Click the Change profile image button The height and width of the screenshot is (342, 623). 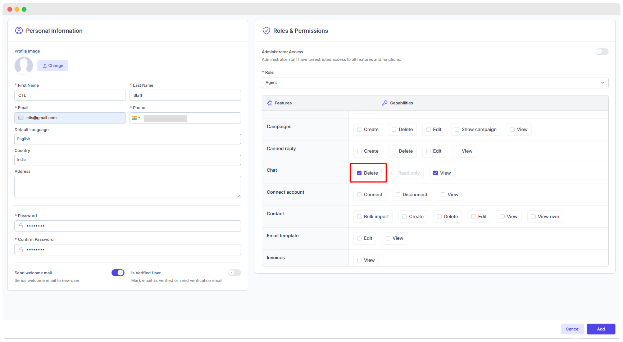[x=53, y=66]
